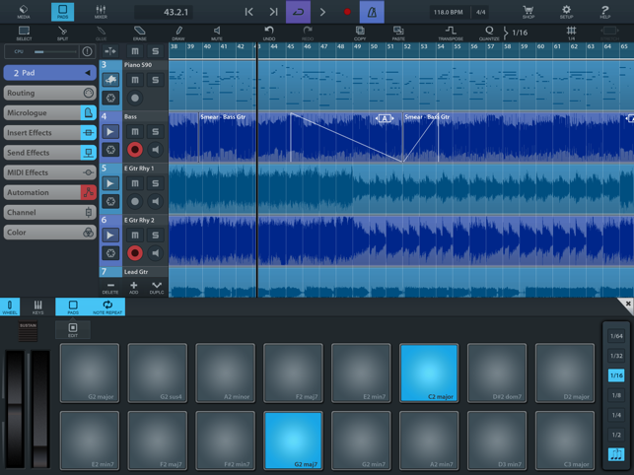Select the Split tool
634x475 pixels.
coord(62,33)
